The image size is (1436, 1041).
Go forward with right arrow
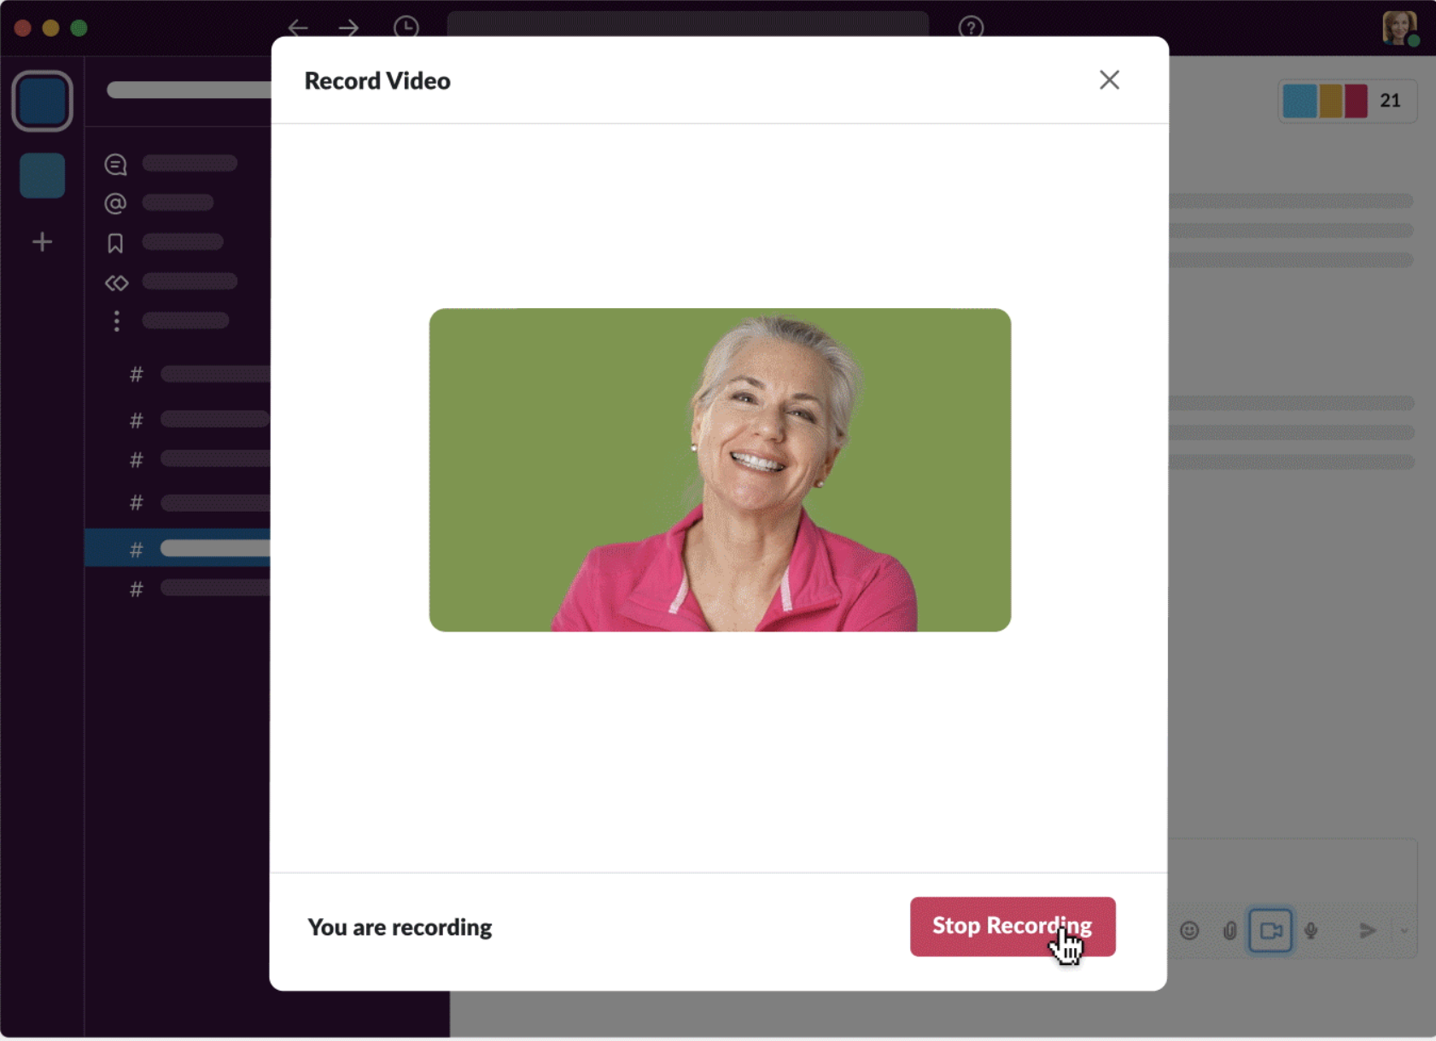click(x=348, y=27)
